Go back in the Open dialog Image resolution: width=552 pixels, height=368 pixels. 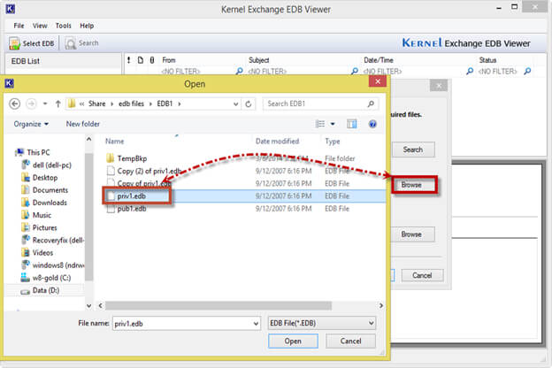[14, 103]
